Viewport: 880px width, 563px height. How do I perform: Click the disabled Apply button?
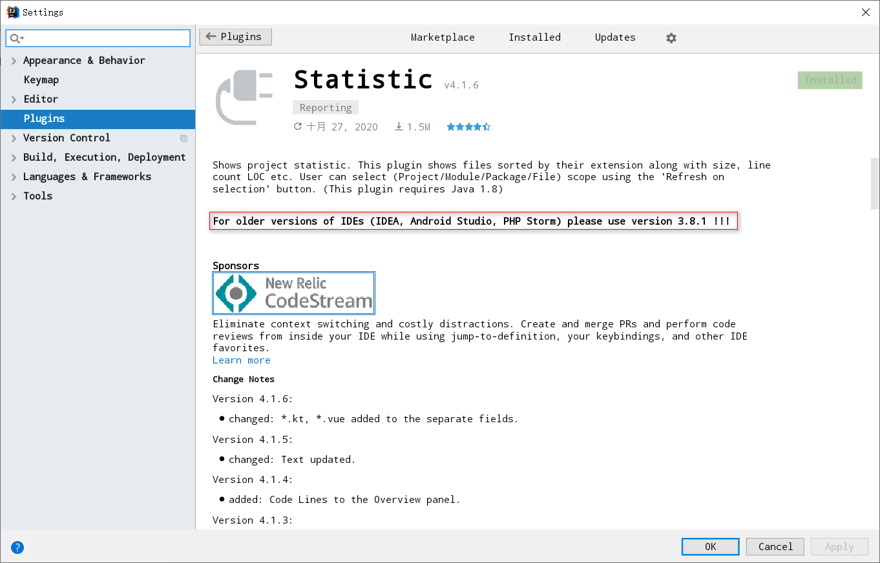pyautogui.click(x=839, y=547)
